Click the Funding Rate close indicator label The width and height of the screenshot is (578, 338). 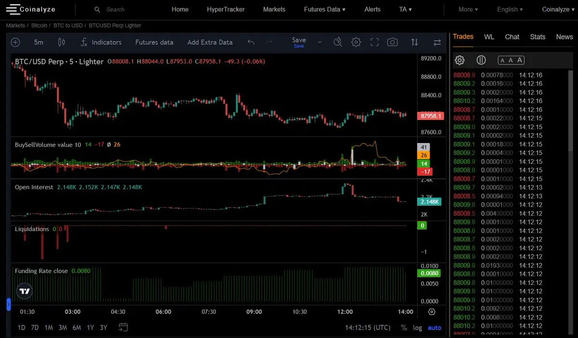[41, 271]
